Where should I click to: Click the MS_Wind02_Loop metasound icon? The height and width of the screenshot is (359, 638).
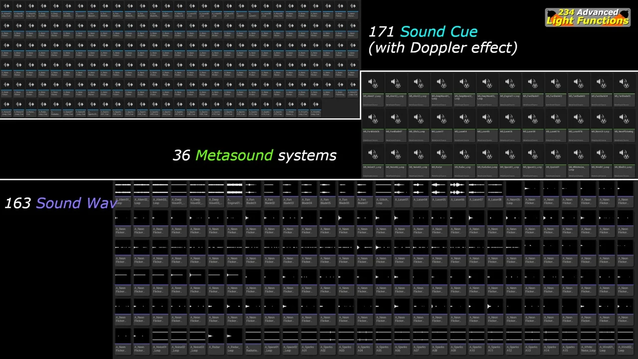(624, 155)
